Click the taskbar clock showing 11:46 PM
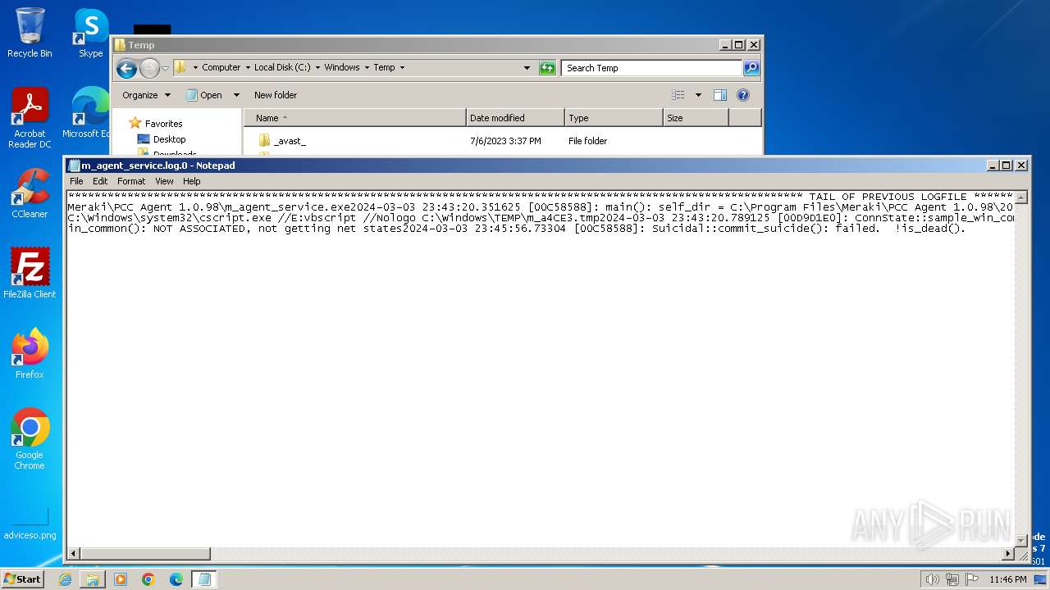Screen dimensions: 1050x590 [x=1008, y=579]
